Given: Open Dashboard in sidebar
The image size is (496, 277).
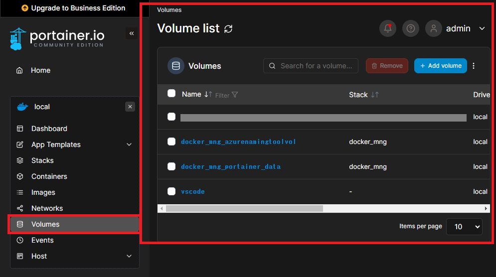Looking at the screenshot, I should pyautogui.click(x=49, y=129).
